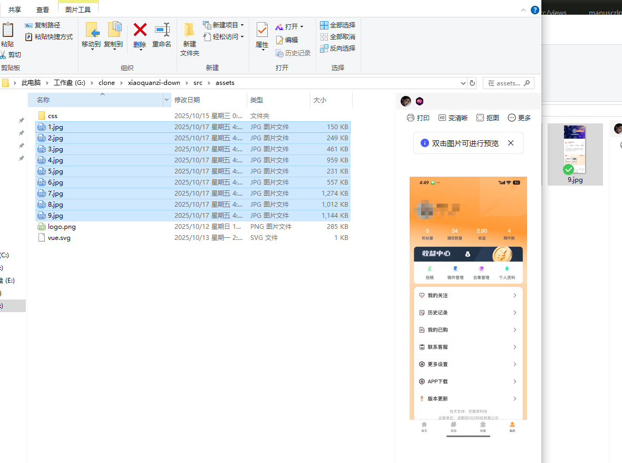Click the 9.jpg thumbnail in right window
This screenshot has width=622, height=463.
tap(575, 155)
